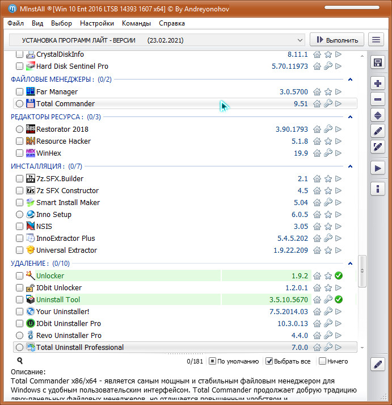Screen dimensions: 392x405
Task: Open the Вид menu
Action: (x=37, y=23)
